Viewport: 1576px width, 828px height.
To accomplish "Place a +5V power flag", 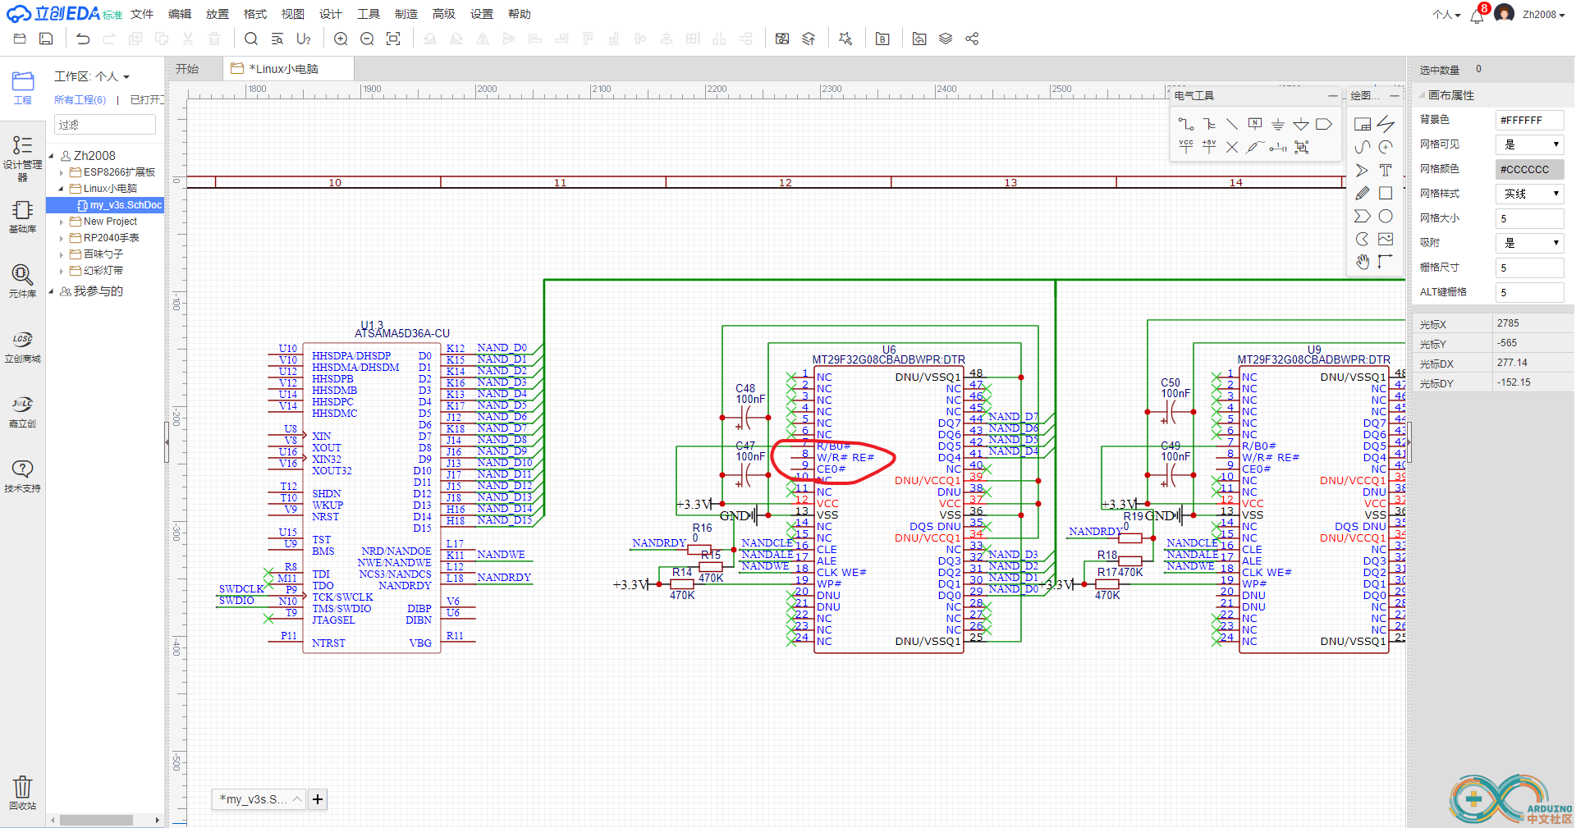I will click(1209, 147).
